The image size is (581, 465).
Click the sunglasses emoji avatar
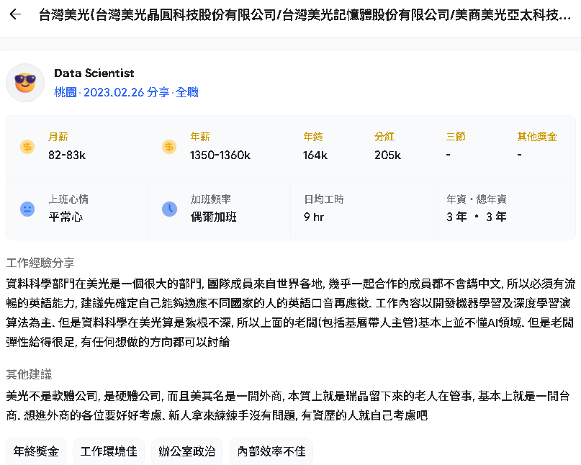coord(25,83)
